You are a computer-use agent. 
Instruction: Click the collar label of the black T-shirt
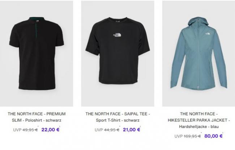[x=118, y=22]
